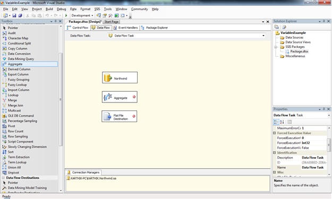Switch to Package Explorer tab
This screenshot has width=332, height=199.
click(x=155, y=28)
